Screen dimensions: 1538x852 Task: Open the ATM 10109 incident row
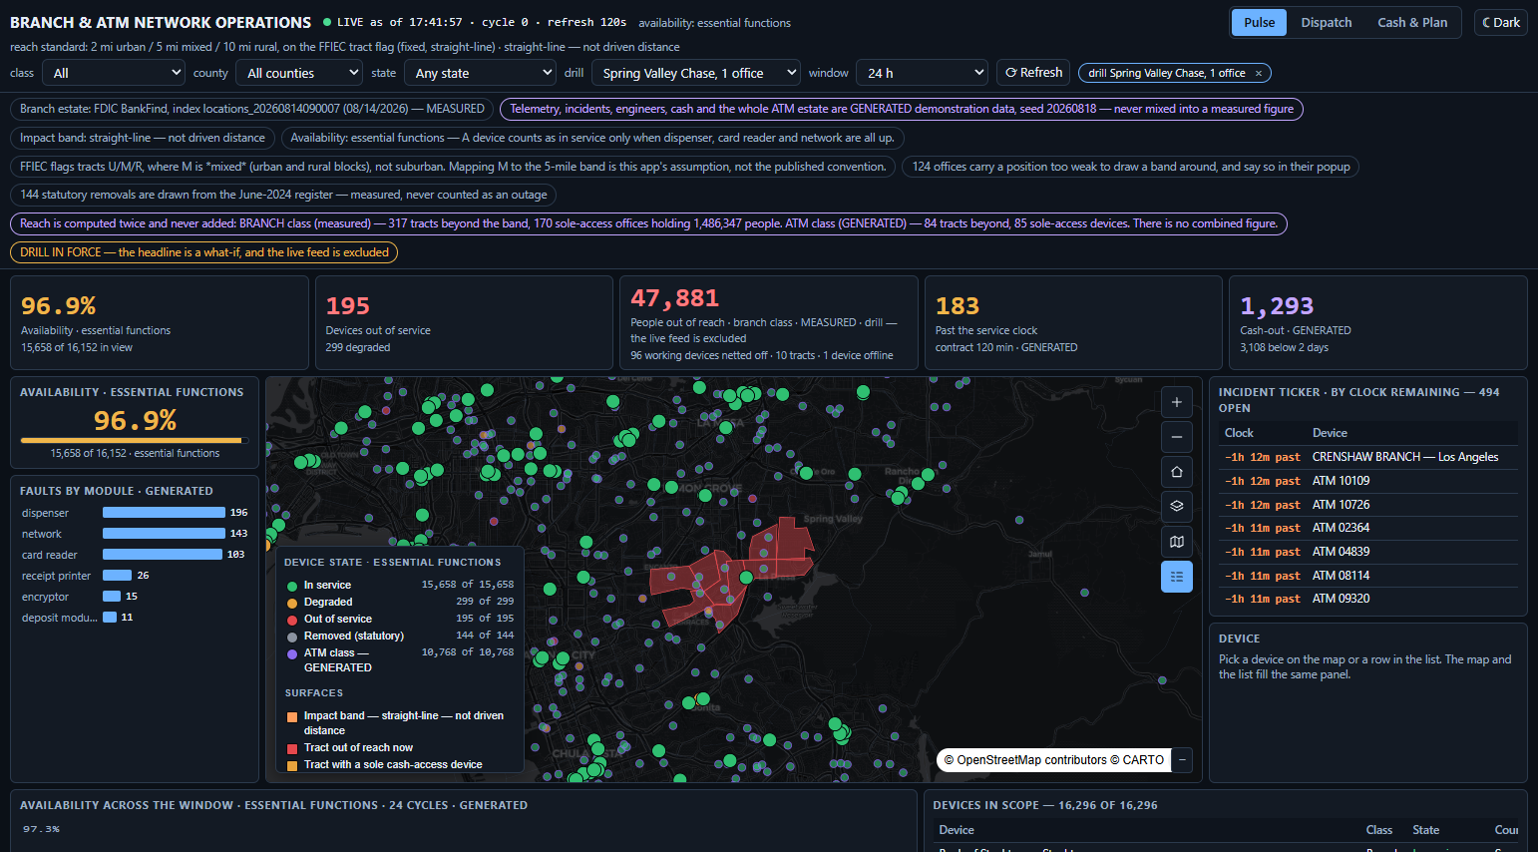point(1367,481)
